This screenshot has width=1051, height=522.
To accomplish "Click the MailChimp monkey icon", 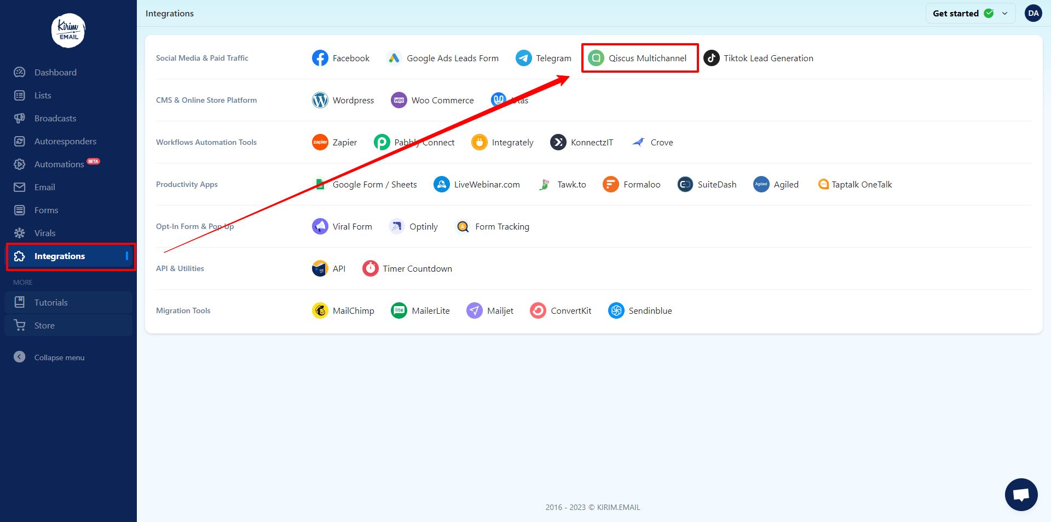I will 320,310.
